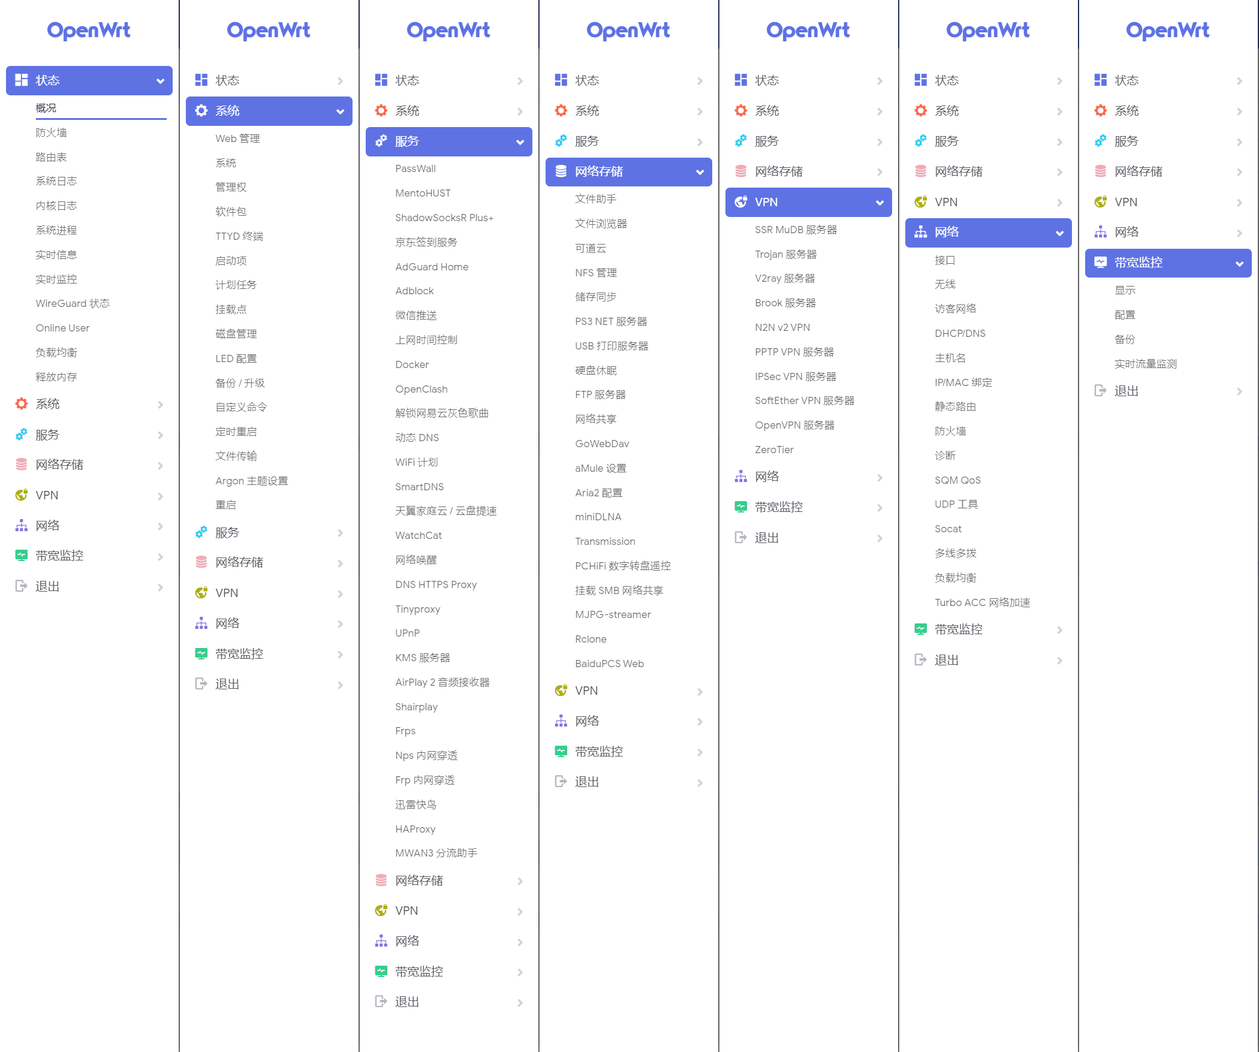This screenshot has width=1259, height=1052.
Task: Click the 网络 icon in the panel with 服务 expanded
Action: click(381, 941)
